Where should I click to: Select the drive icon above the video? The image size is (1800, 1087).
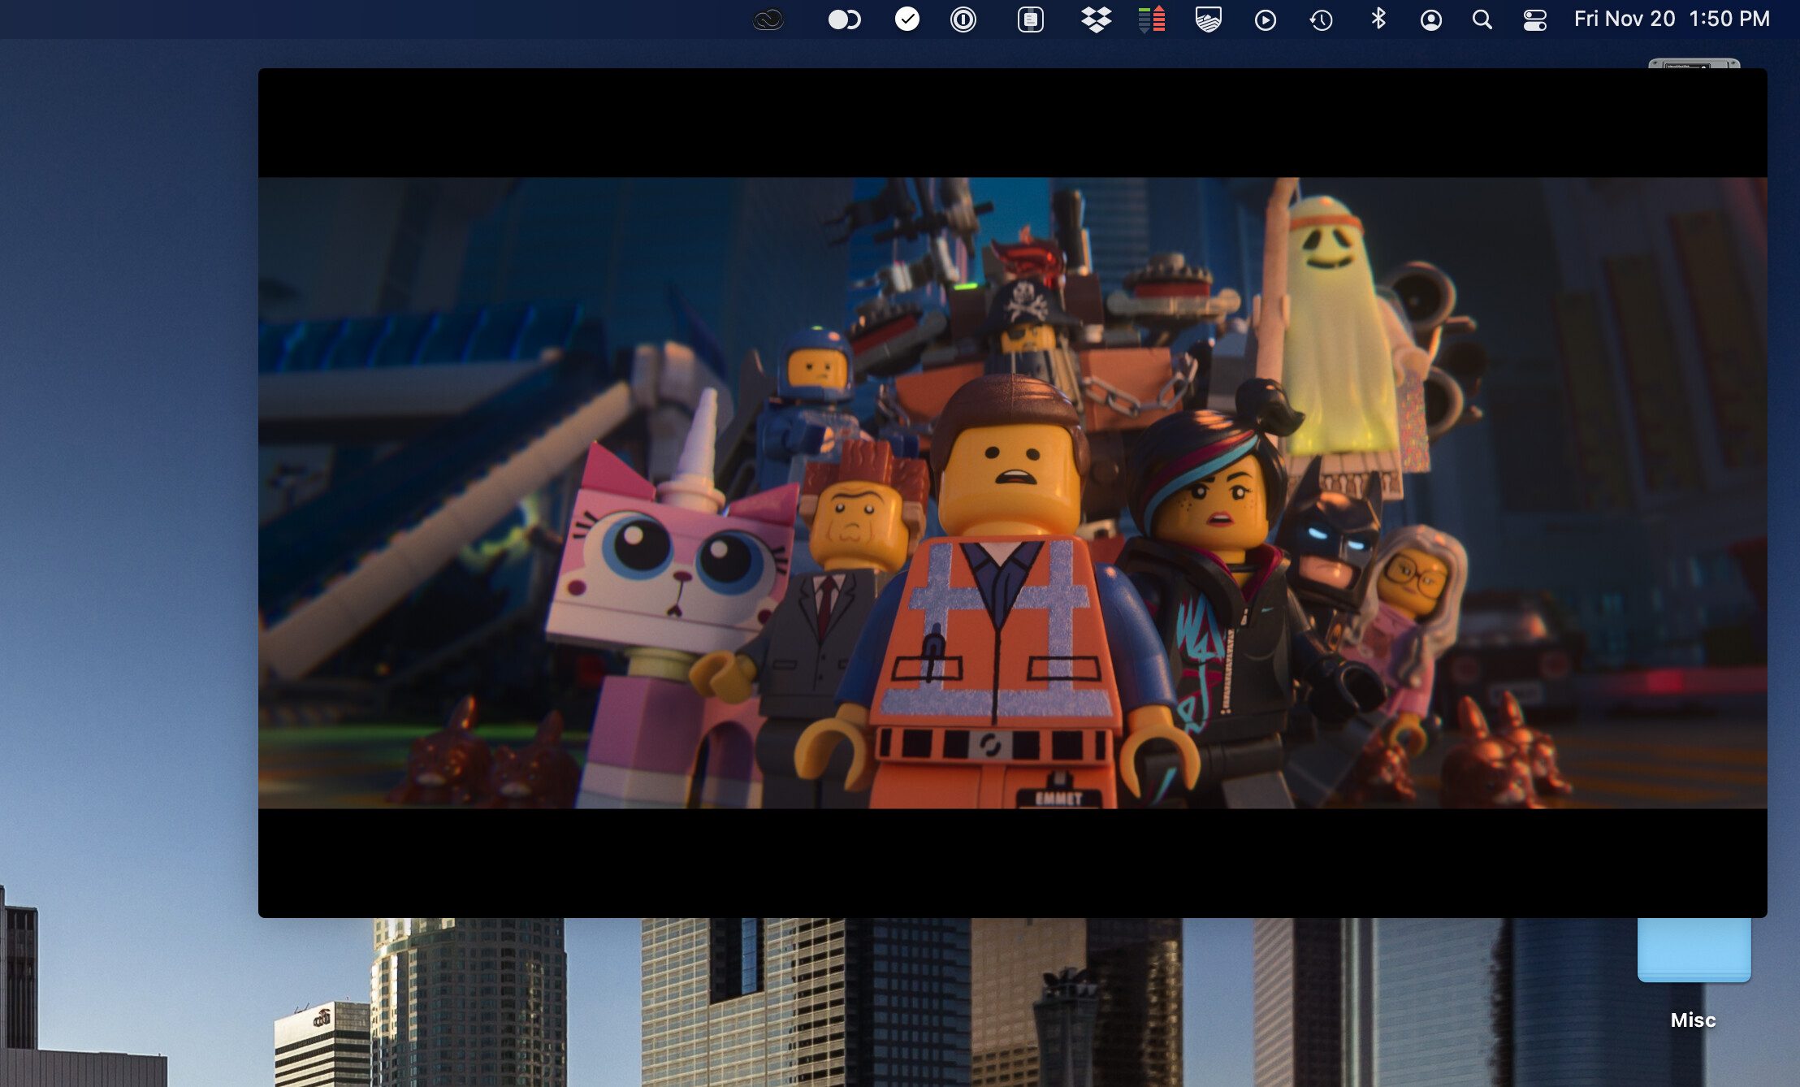(x=1694, y=63)
